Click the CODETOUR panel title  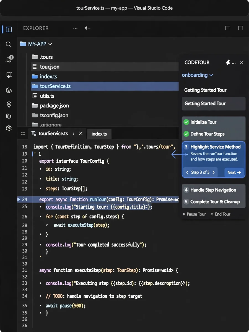click(197, 63)
